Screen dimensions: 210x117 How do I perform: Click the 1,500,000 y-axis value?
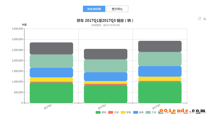17,71
